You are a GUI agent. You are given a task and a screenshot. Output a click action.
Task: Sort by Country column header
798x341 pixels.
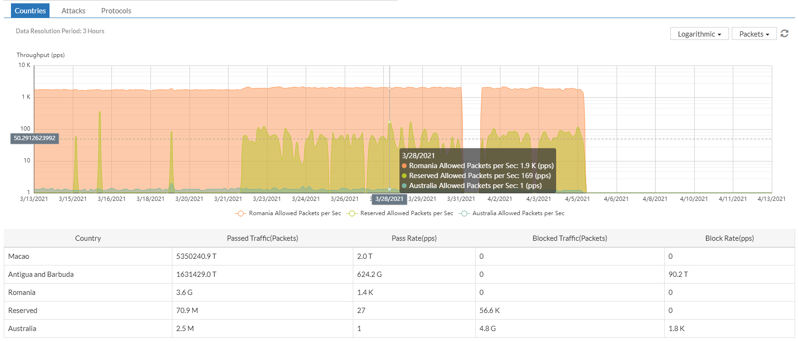click(x=88, y=238)
